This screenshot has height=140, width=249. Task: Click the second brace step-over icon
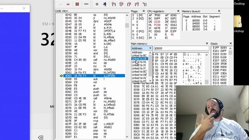click(121, 4)
